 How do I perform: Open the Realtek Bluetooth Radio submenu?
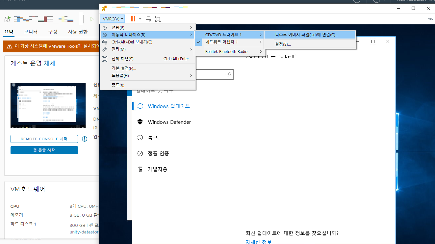[x=229, y=52]
